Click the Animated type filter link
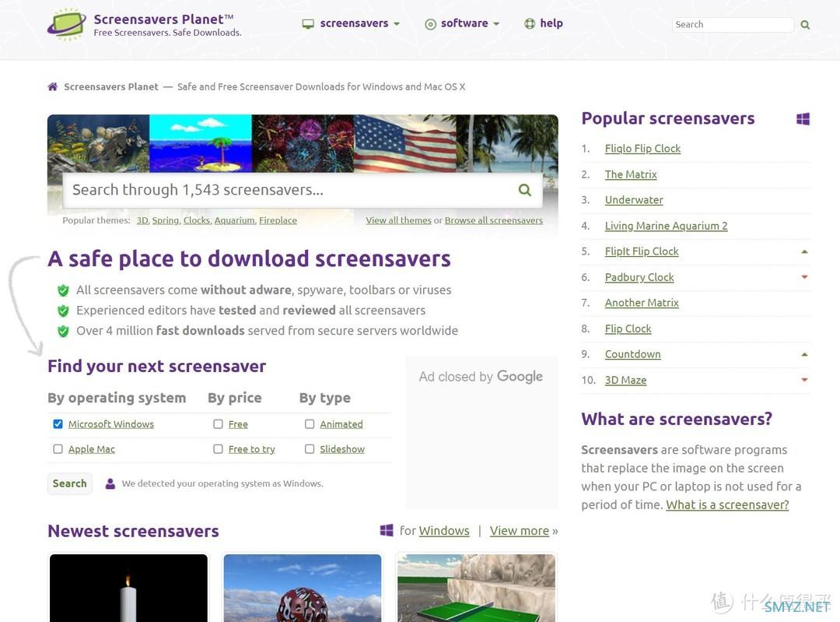The height and width of the screenshot is (622, 840). 341,424
